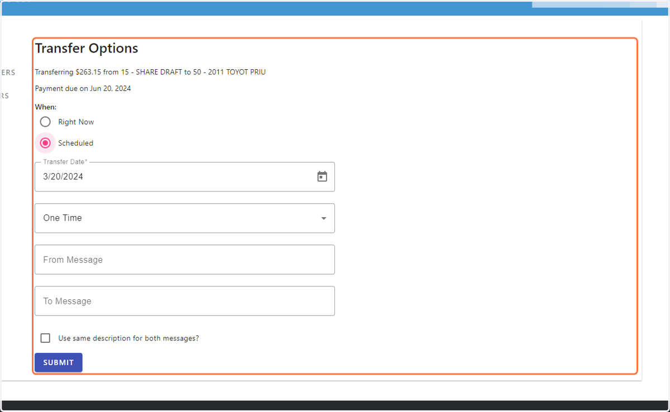This screenshot has height=412, width=670.
Task: Select the Scheduled radio button
Action: pos(45,143)
